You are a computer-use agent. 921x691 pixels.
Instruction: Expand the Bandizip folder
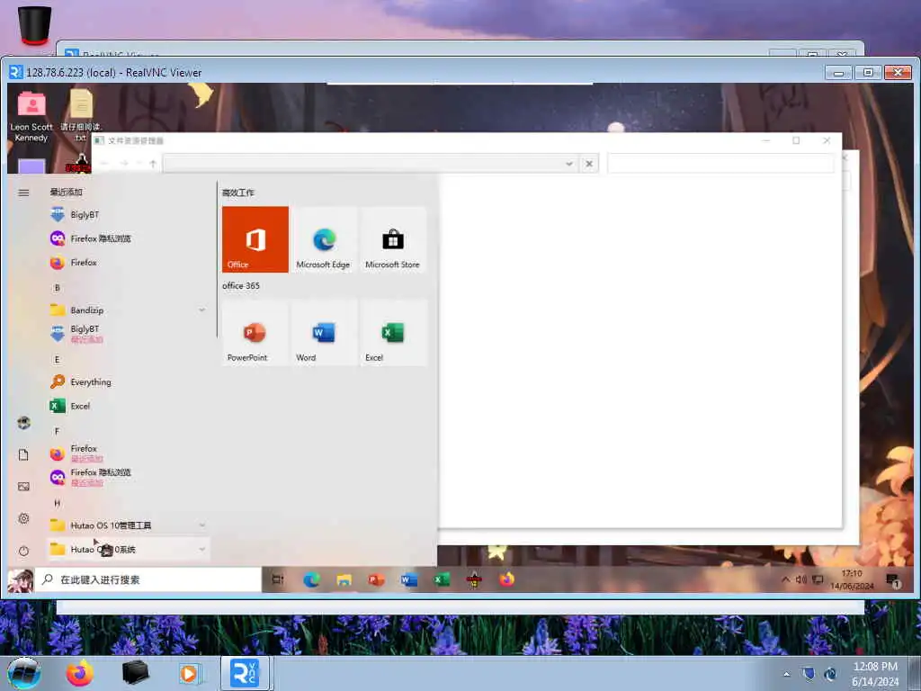coord(128,310)
